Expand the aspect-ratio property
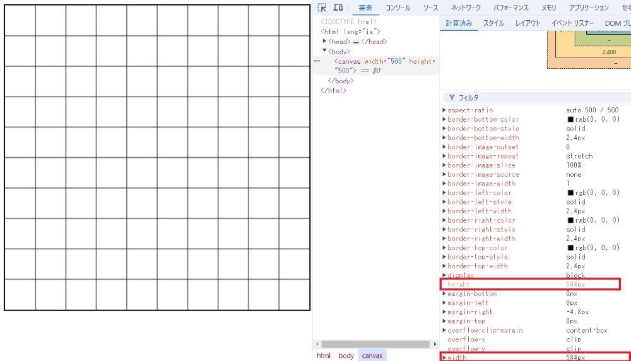 (444, 110)
